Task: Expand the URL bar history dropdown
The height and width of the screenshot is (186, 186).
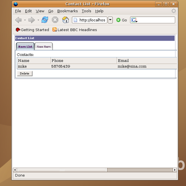Action: pyautogui.click(x=110, y=20)
